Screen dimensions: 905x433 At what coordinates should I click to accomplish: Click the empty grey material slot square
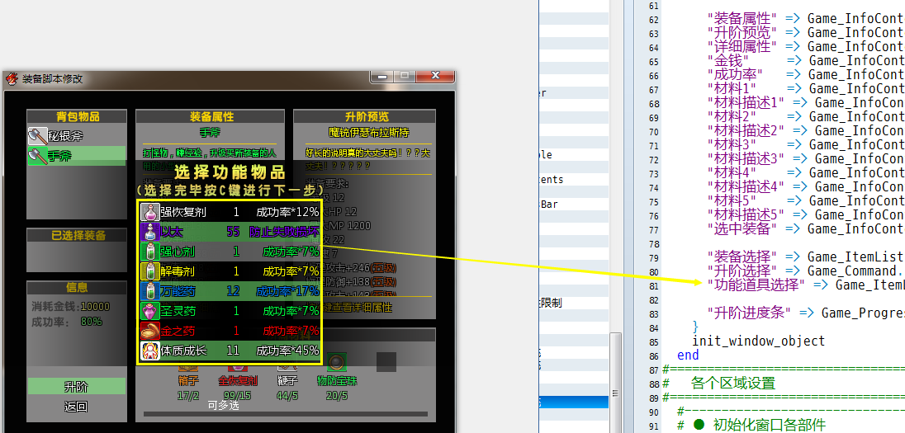click(386, 361)
